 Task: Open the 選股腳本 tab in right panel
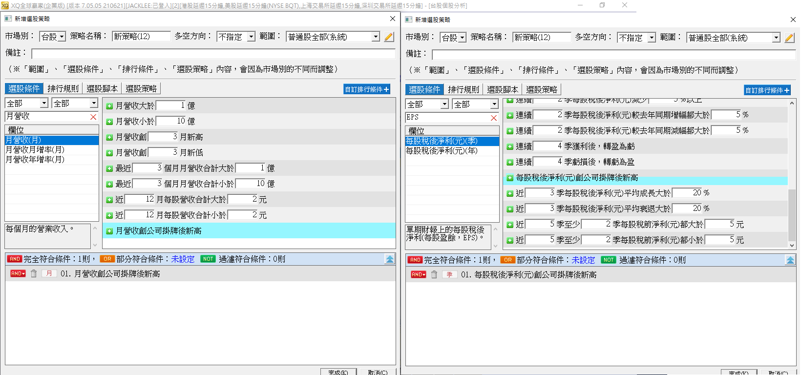pos(502,89)
